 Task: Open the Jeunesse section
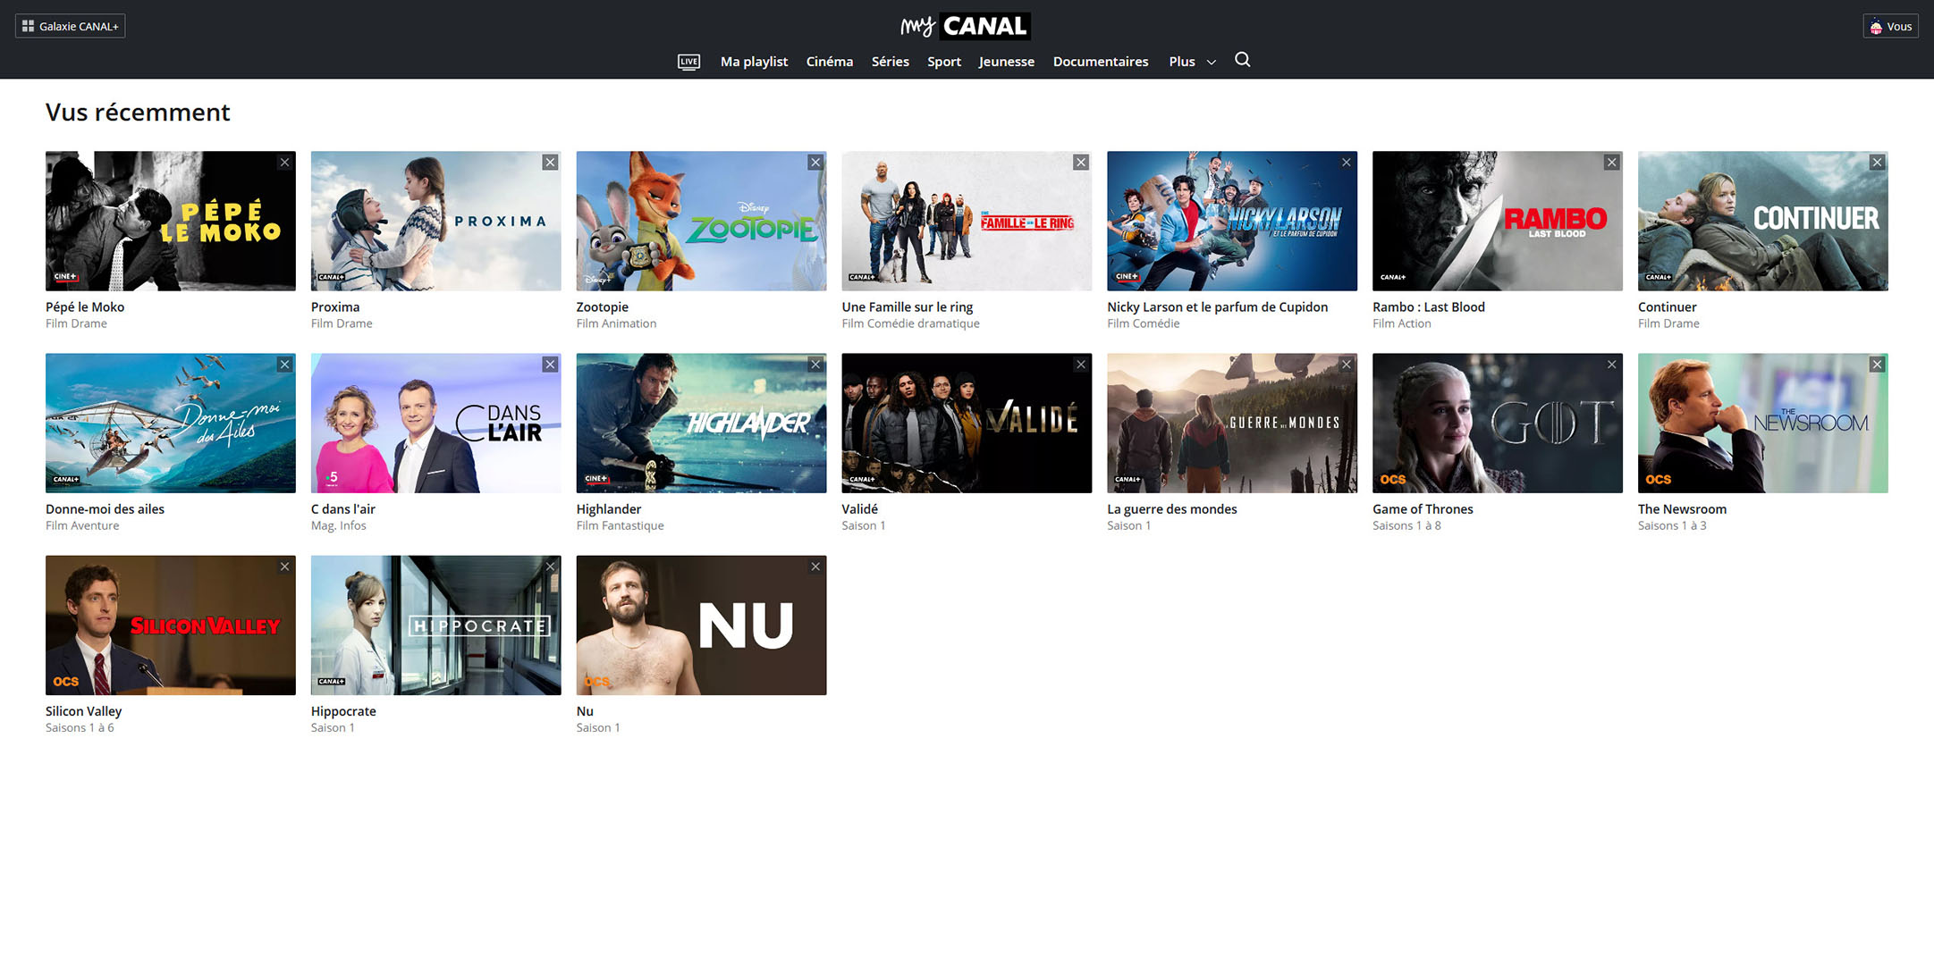(x=1006, y=62)
